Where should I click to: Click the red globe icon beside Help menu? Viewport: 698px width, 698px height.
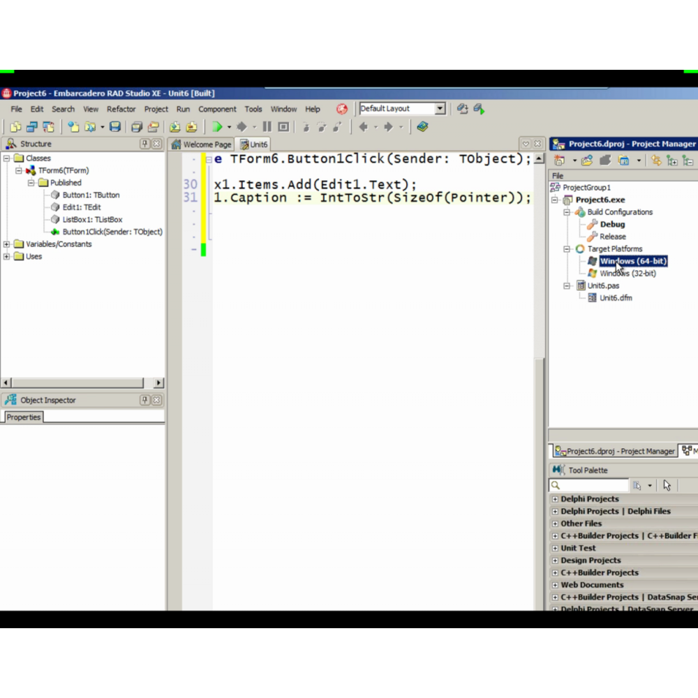point(341,109)
